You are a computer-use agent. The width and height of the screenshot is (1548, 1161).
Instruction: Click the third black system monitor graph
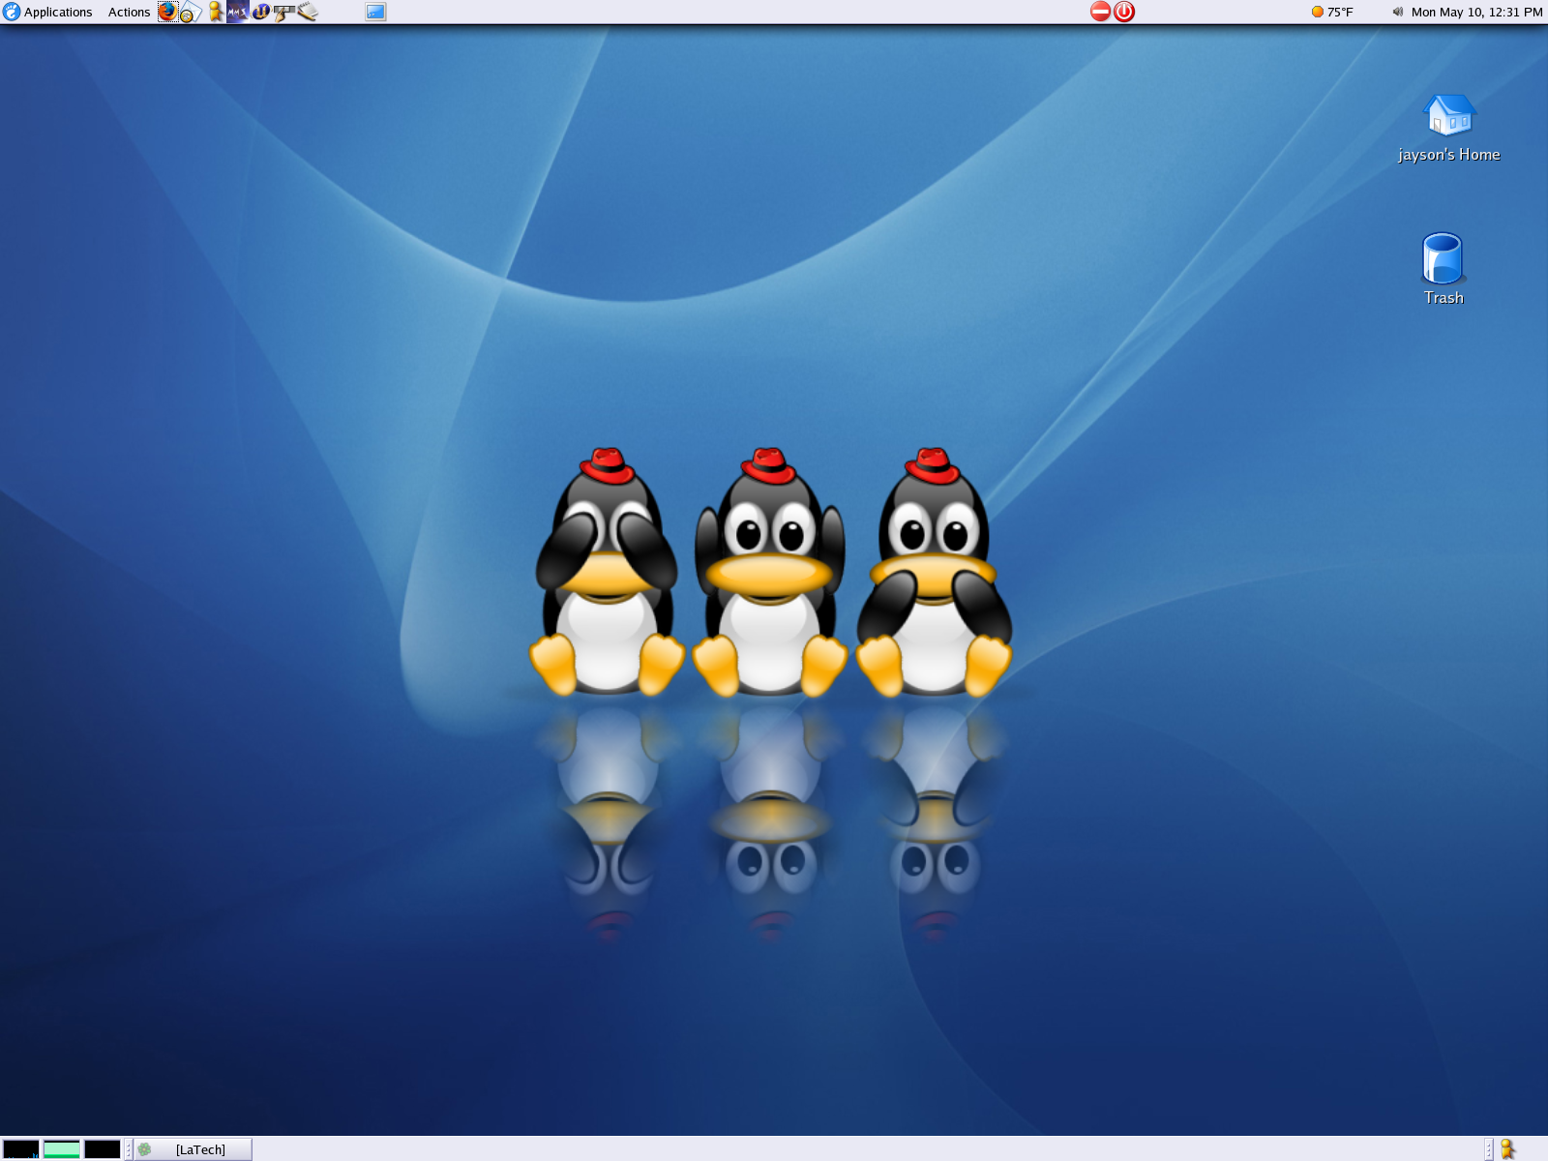coord(103,1149)
